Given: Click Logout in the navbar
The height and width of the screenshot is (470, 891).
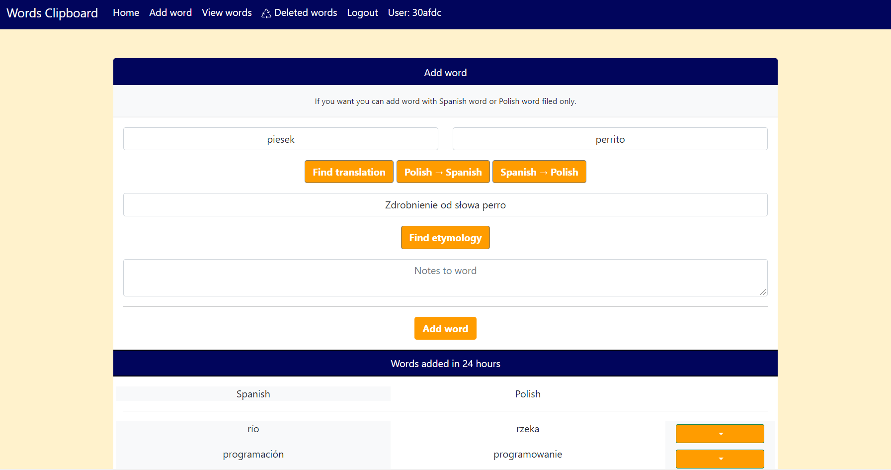Looking at the screenshot, I should 362,13.
